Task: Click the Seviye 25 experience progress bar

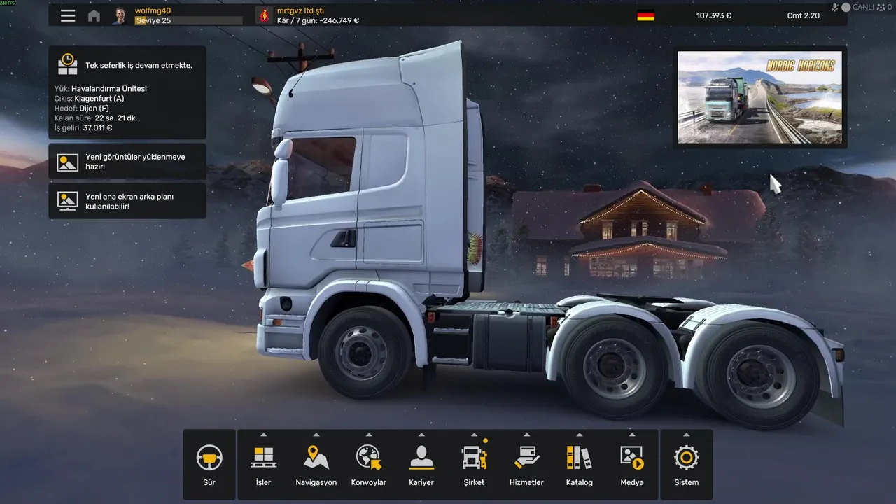Action: [x=188, y=20]
